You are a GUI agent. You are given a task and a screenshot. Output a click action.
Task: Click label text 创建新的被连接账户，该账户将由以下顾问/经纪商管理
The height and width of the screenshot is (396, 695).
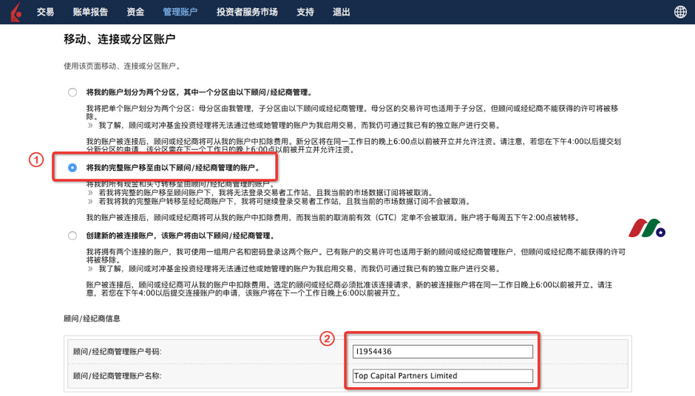click(x=180, y=236)
